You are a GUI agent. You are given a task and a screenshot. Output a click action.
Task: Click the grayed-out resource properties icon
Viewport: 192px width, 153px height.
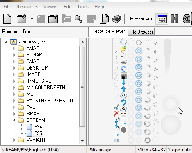pyautogui.click(x=66, y=19)
